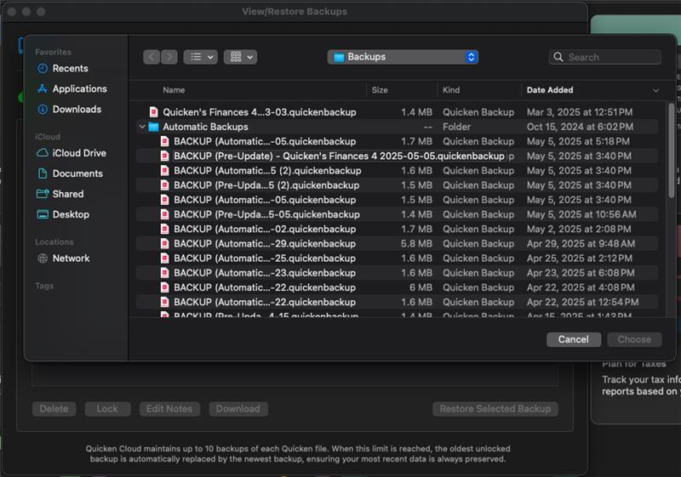Click file icon of the -02.quickenbackup row
This screenshot has height=477, width=681.
pyautogui.click(x=164, y=230)
